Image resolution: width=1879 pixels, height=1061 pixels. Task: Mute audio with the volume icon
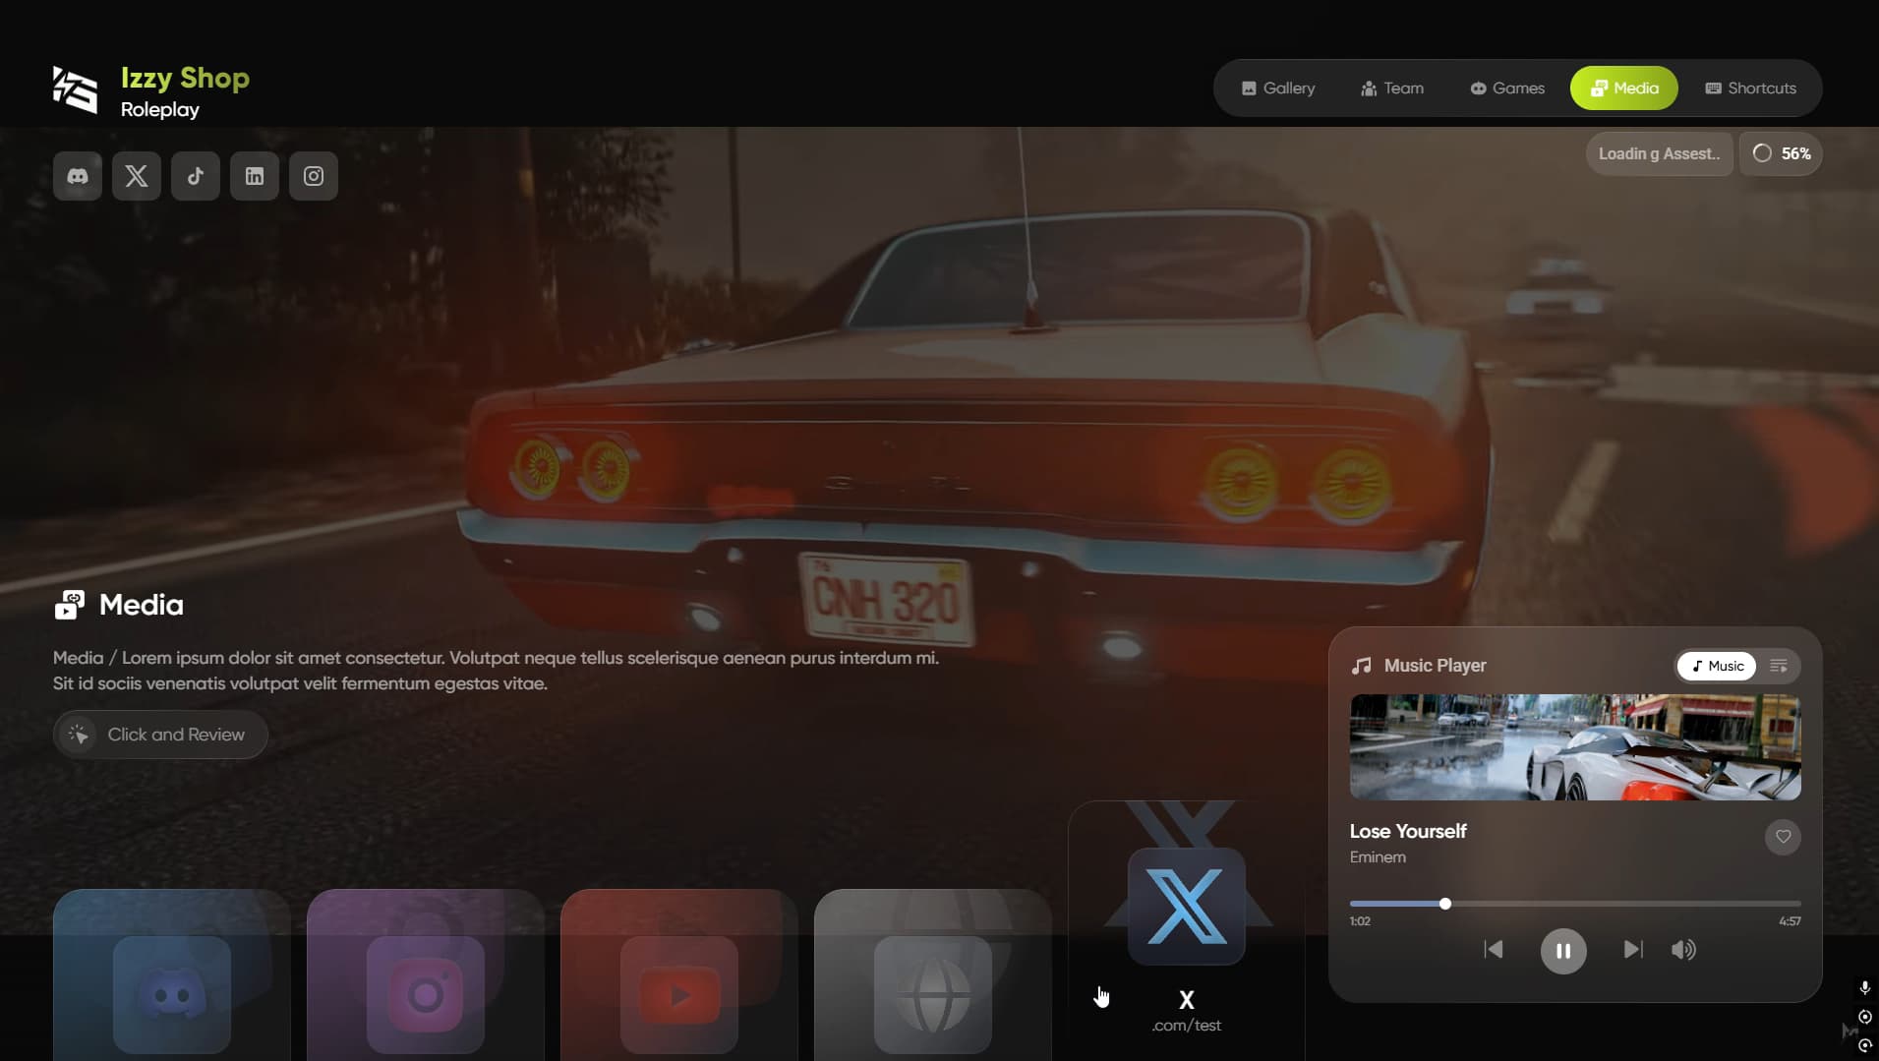1683,949
